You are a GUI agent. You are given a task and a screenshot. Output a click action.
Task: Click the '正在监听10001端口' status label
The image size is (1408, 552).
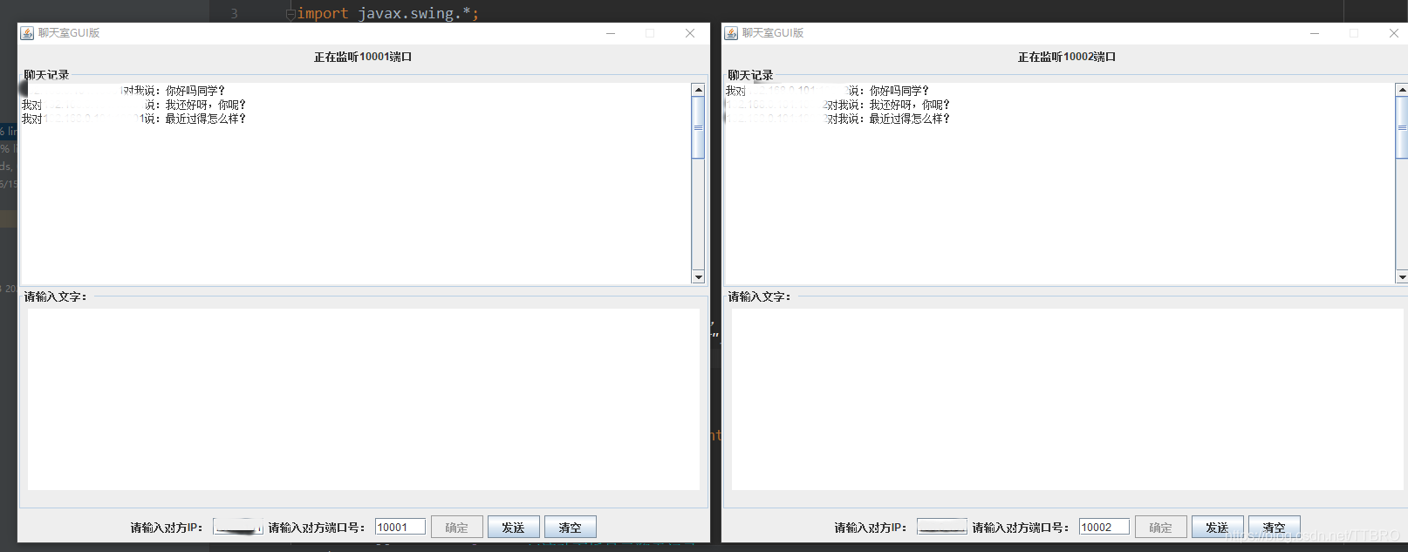[363, 57]
